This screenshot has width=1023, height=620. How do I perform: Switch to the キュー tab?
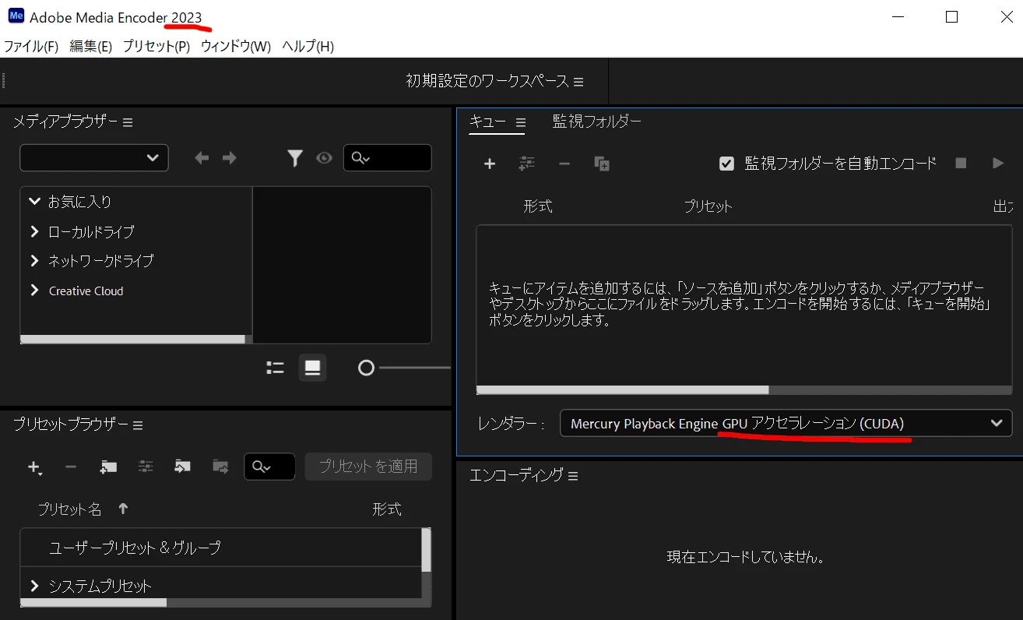tap(487, 122)
